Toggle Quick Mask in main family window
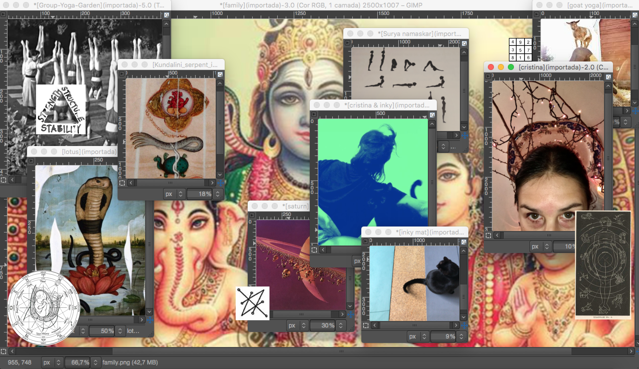639x369 pixels. pos(4,351)
